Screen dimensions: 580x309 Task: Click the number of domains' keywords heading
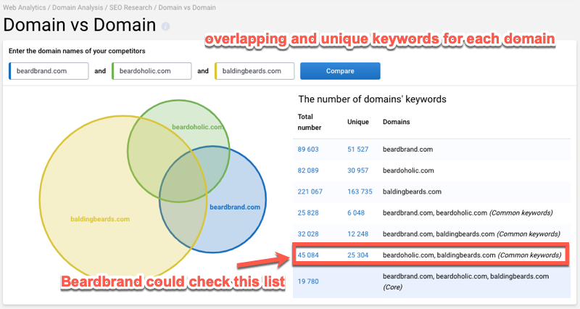tap(372, 99)
